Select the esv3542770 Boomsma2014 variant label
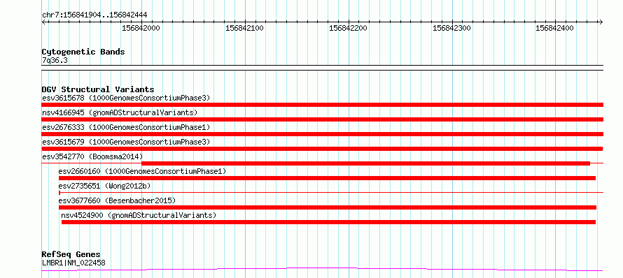The image size is (623, 278). click(x=92, y=156)
